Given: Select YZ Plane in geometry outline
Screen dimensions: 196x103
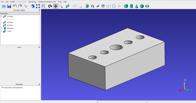Looking at the screenshot, I should pyautogui.click(x=10, y=22).
